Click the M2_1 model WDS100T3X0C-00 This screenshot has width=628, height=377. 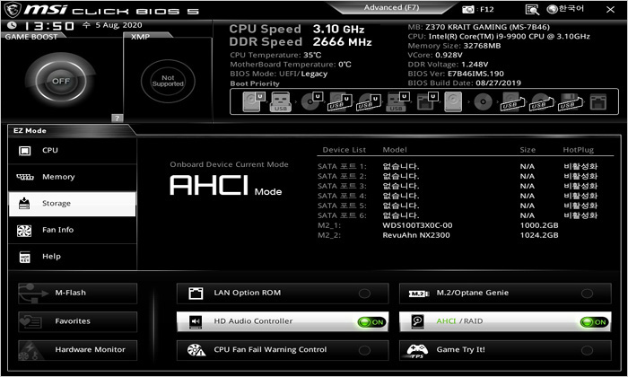(x=417, y=225)
